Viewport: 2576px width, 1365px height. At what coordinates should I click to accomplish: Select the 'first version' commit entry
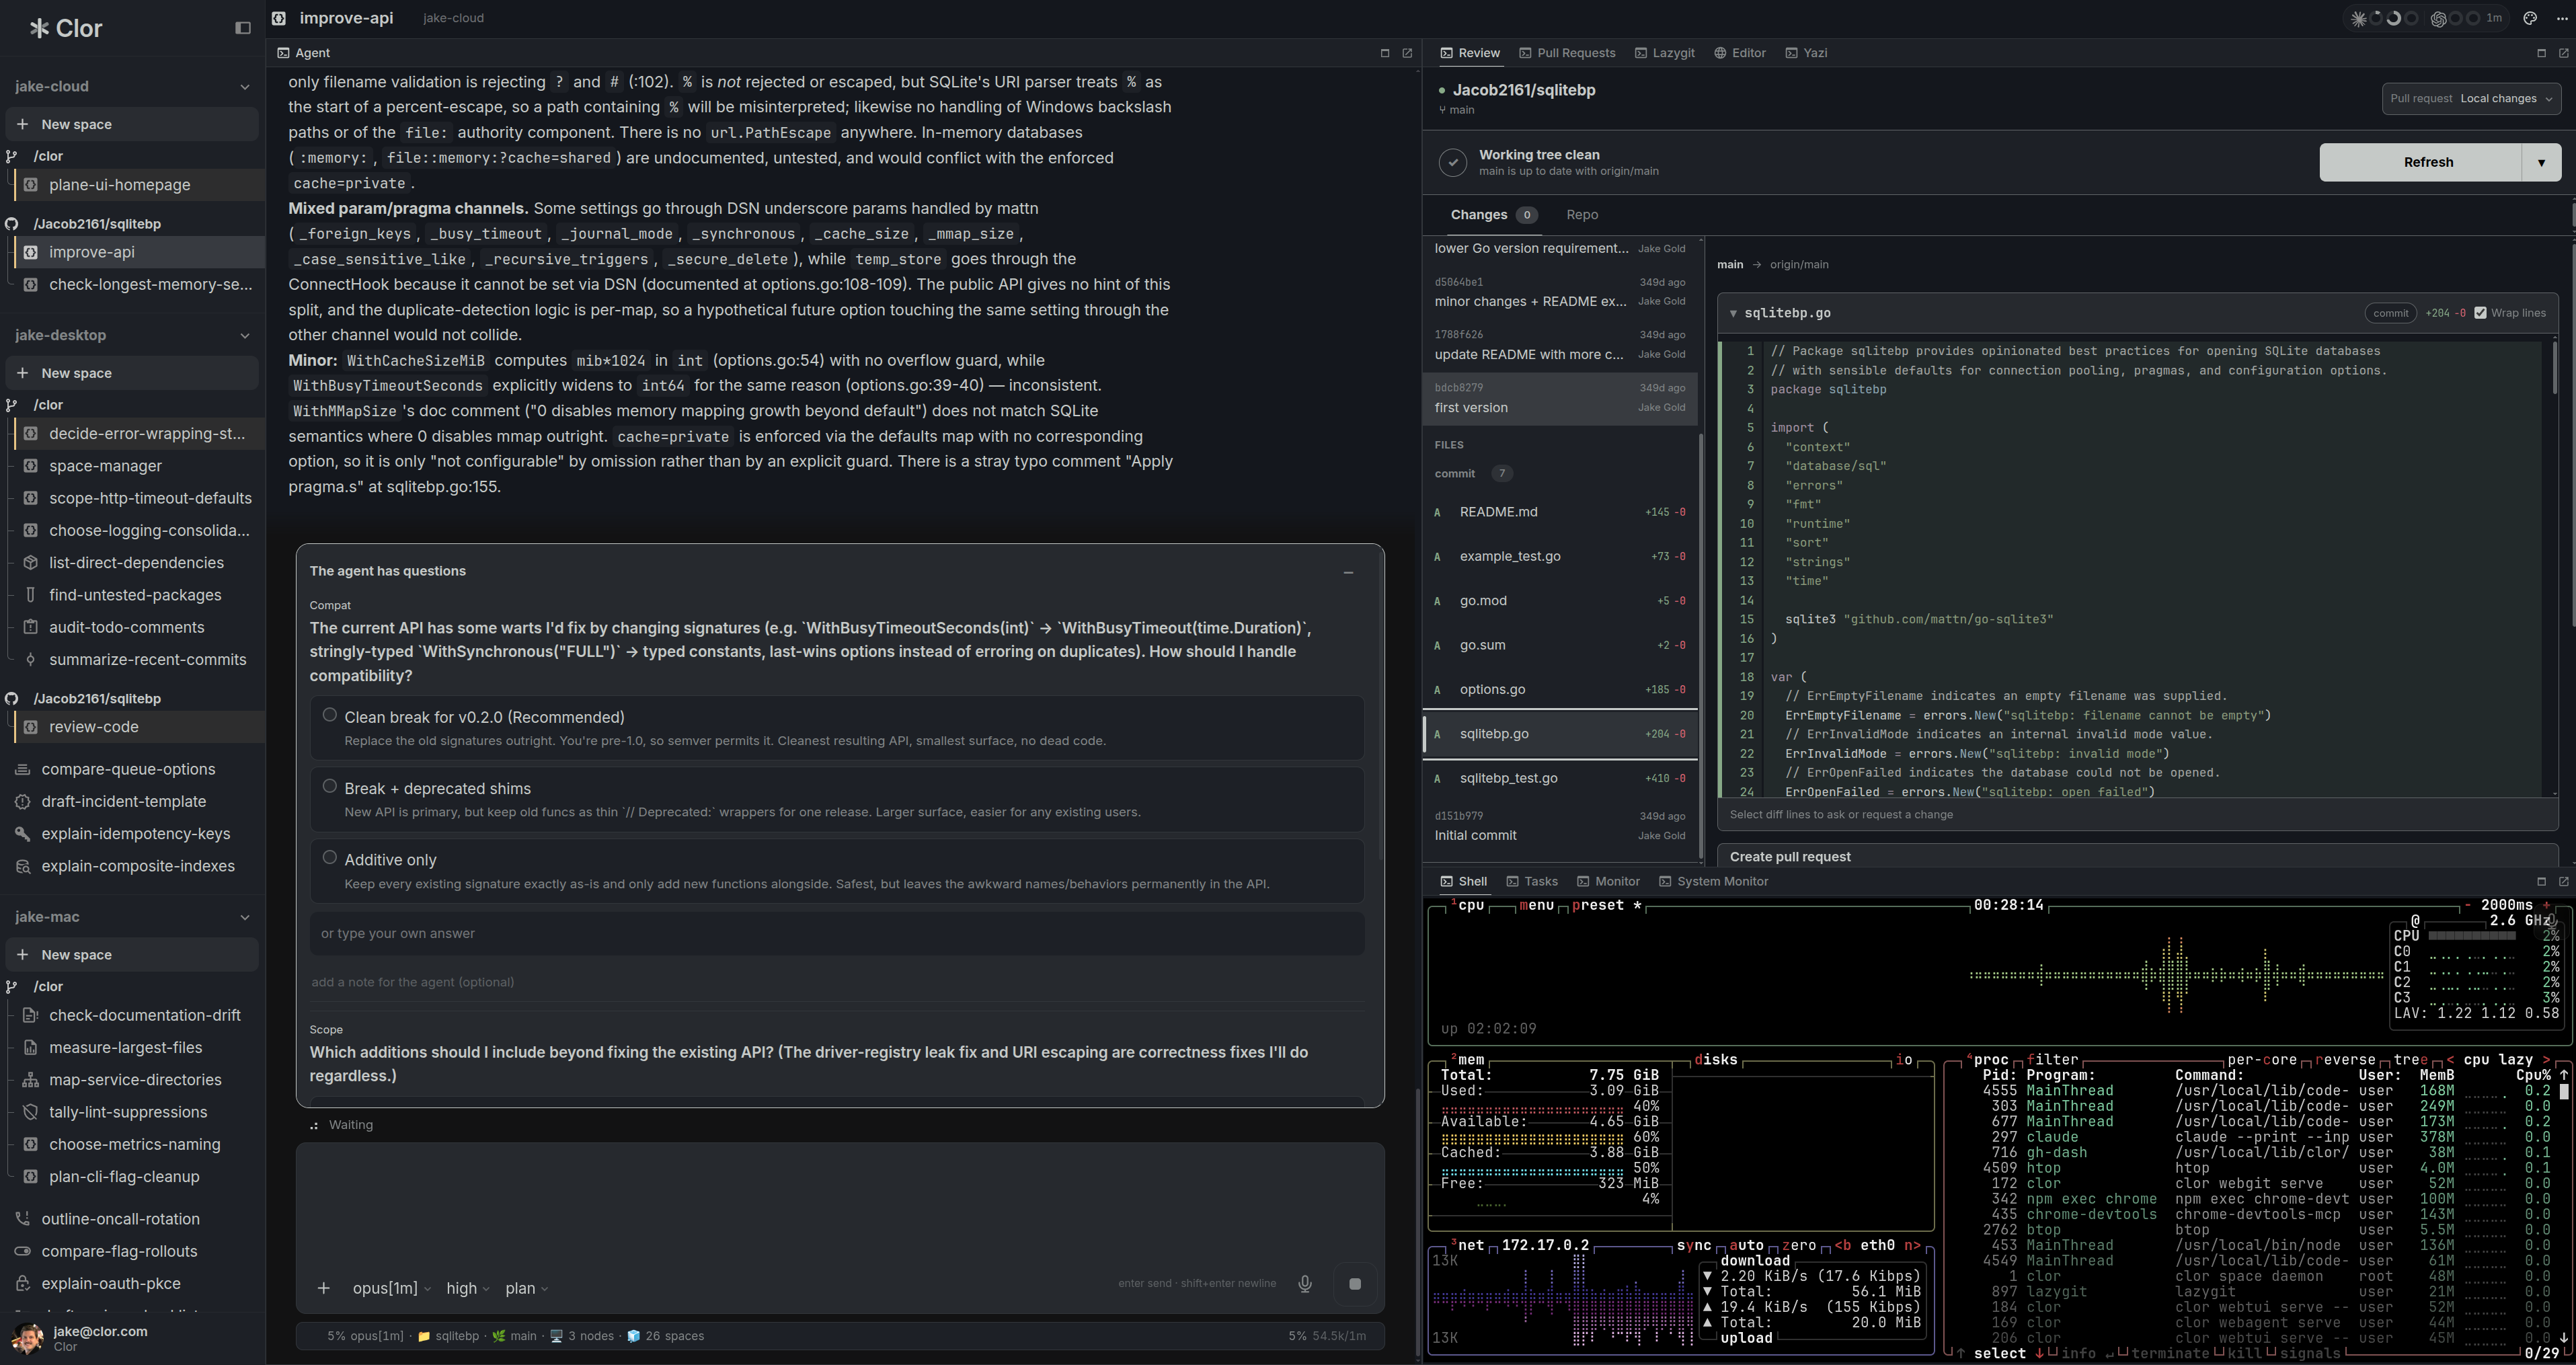point(1560,398)
